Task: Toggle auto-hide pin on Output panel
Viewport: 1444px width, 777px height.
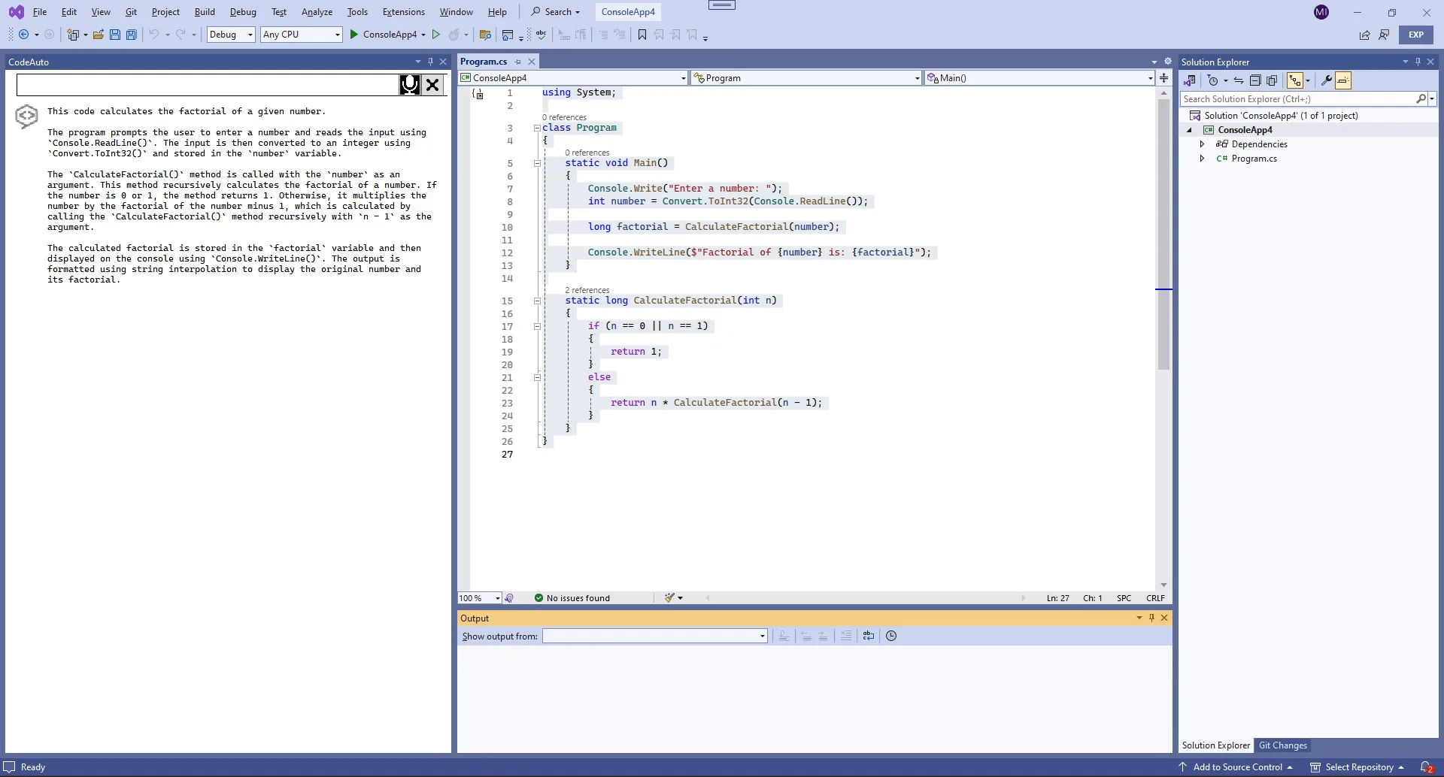Action: (1151, 618)
